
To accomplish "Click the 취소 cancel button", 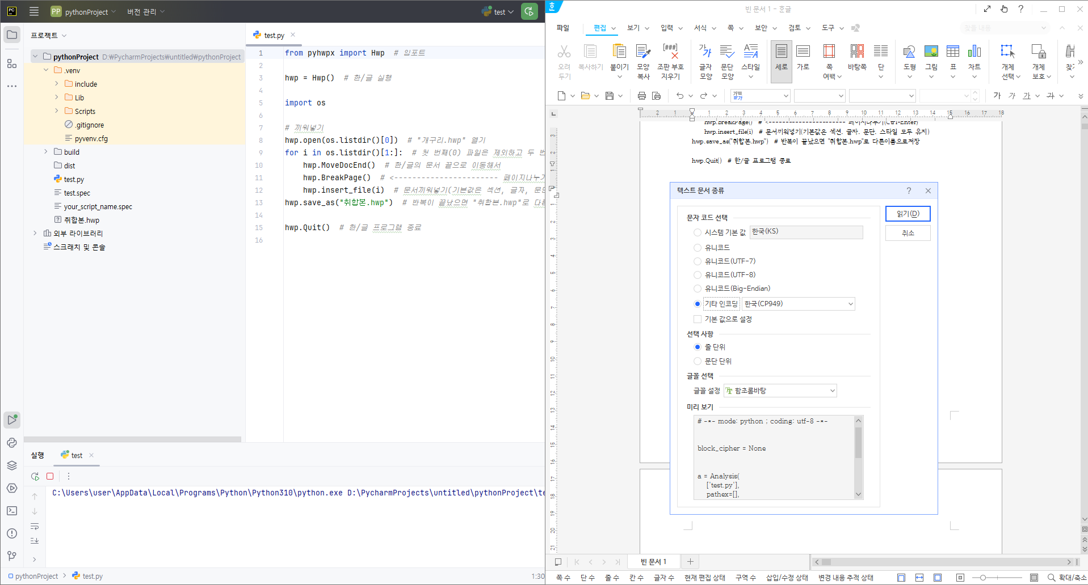I will [x=908, y=233].
